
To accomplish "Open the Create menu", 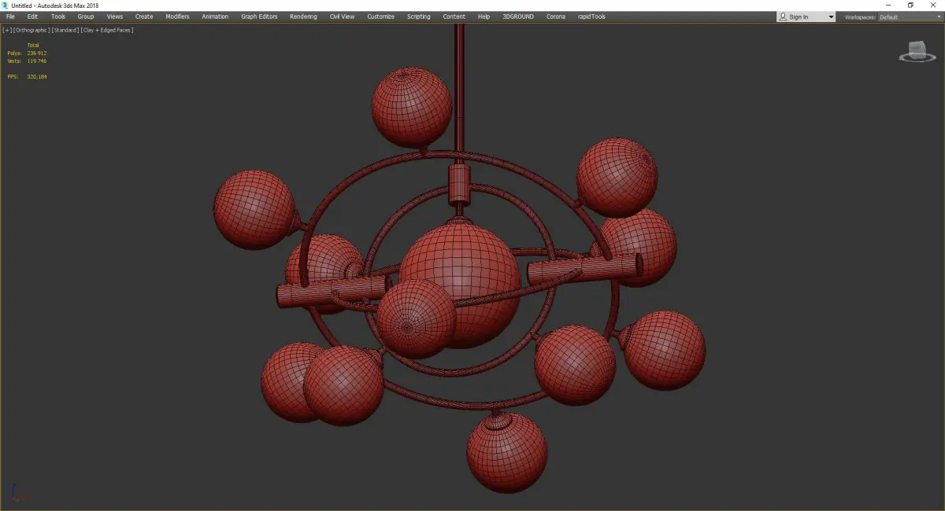I will pos(144,17).
